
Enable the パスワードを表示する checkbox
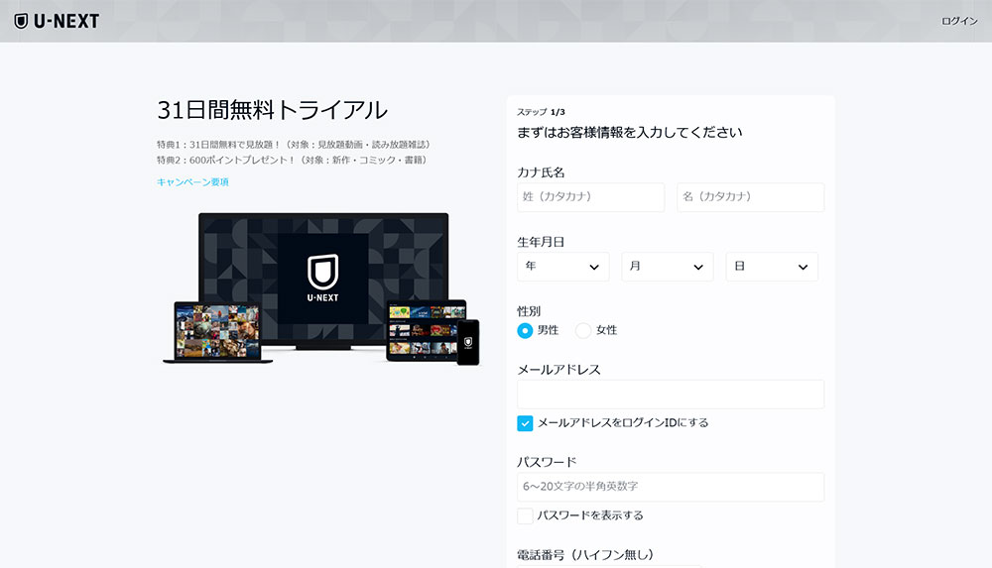(x=526, y=515)
